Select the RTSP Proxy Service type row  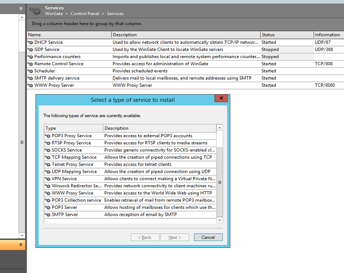click(130, 143)
